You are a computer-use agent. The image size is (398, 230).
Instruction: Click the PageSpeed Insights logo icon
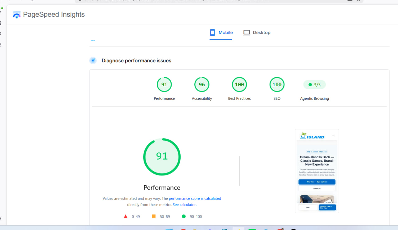point(16,15)
